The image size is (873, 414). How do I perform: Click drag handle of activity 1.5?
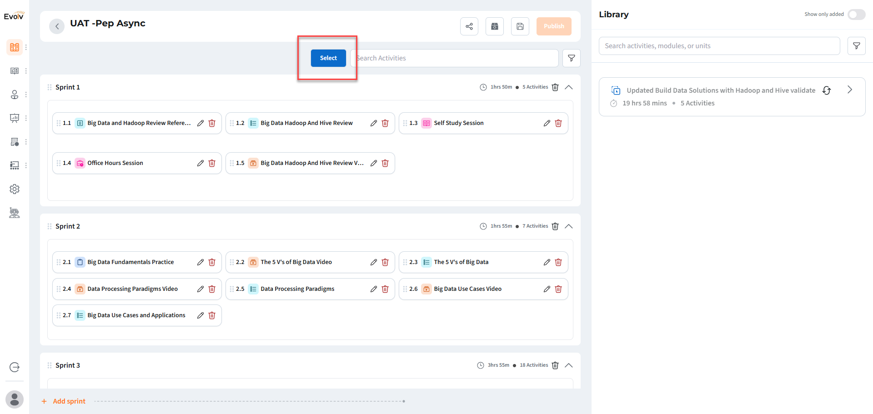232,163
